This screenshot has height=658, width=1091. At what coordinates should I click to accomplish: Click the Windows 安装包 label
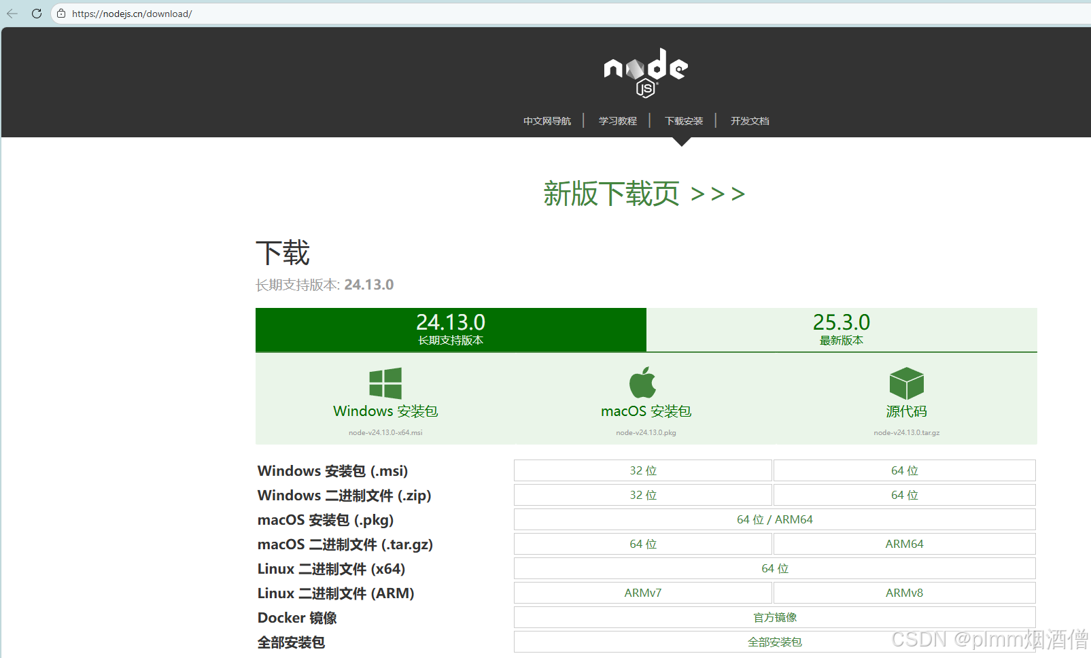385,411
